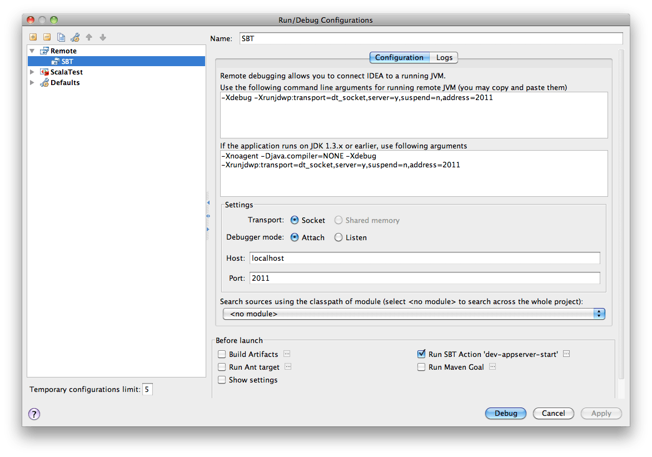Click the JDK 1.3.x arguments text area
The image size is (652, 457).
[x=414, y=173]
